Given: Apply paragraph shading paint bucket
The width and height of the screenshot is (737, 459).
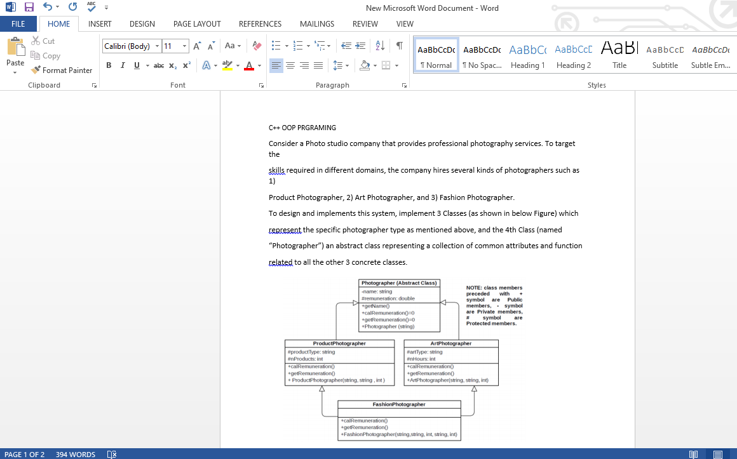Looking at the screenshot, I should 365,65.
